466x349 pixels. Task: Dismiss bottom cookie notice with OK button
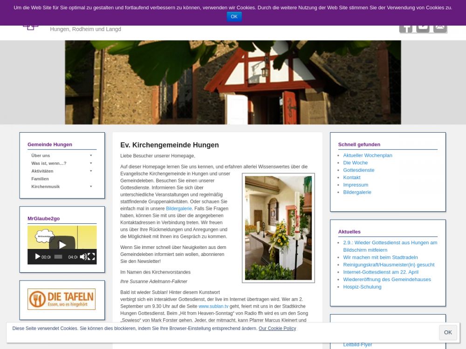tap(447, 332)
